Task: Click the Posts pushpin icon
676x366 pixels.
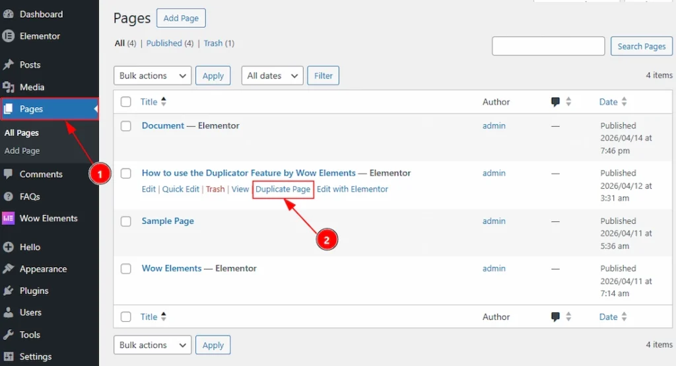Action: (x=8, y=65)
